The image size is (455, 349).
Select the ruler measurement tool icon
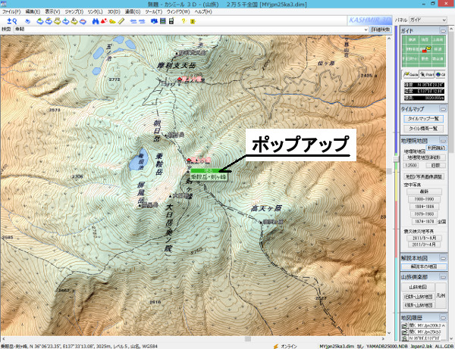pos(121,22)
